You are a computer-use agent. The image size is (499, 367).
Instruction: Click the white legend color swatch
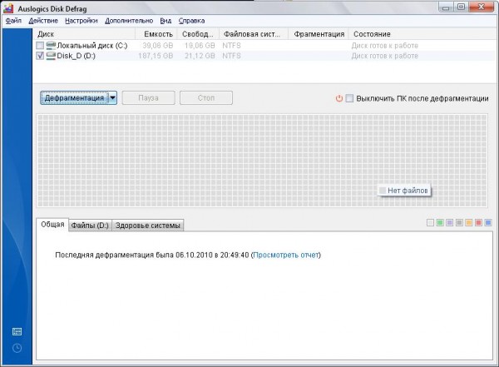coord(430,223)
